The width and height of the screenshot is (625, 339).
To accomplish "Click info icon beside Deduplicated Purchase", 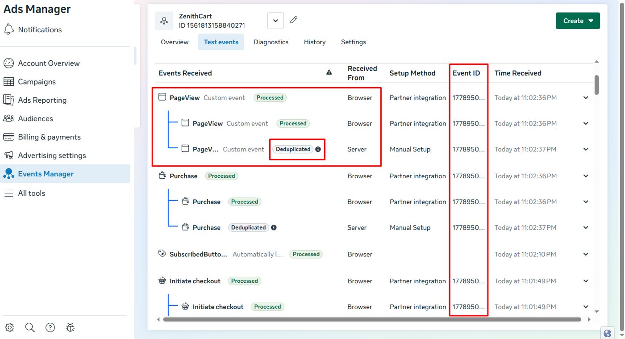I will coord(274,227).
